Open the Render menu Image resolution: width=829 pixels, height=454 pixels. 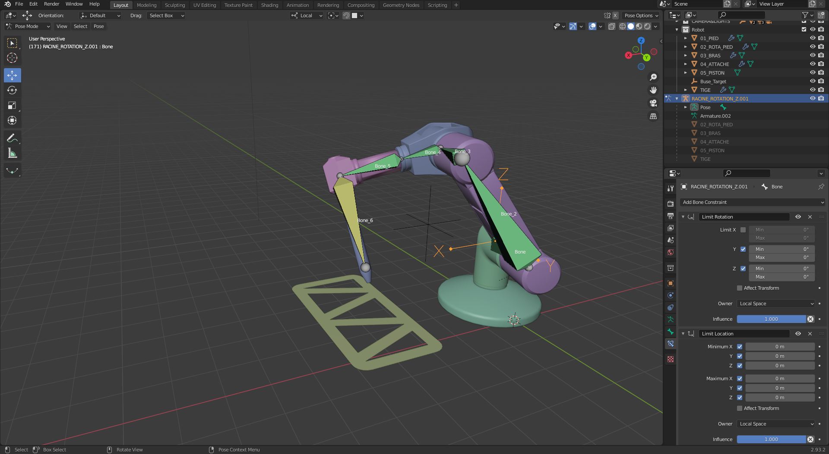(51, 4)
